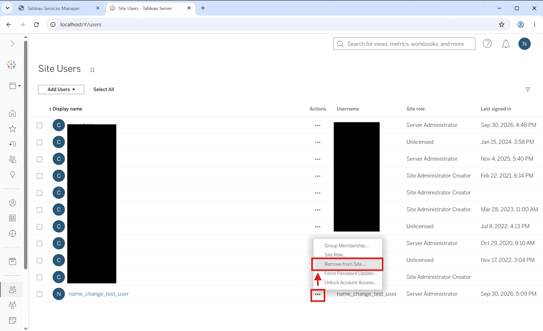Go to Home in the sidebar

pyautogui.click(x=12, y=113)
